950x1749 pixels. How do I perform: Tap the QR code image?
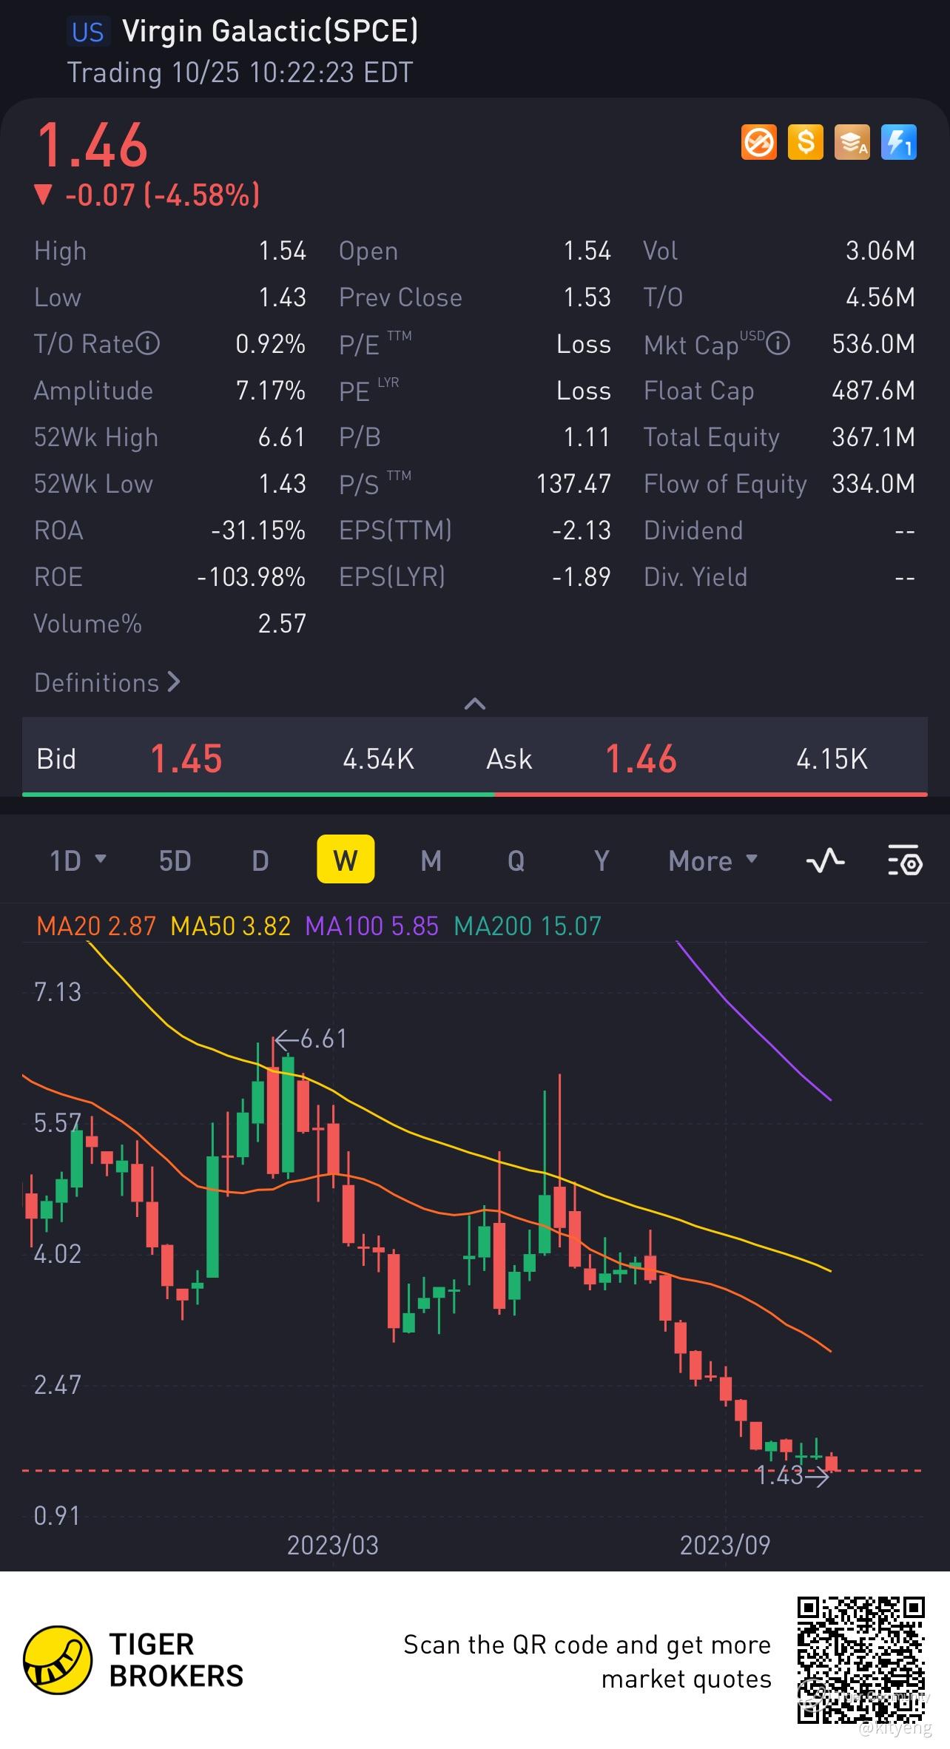coord(861,1661)
